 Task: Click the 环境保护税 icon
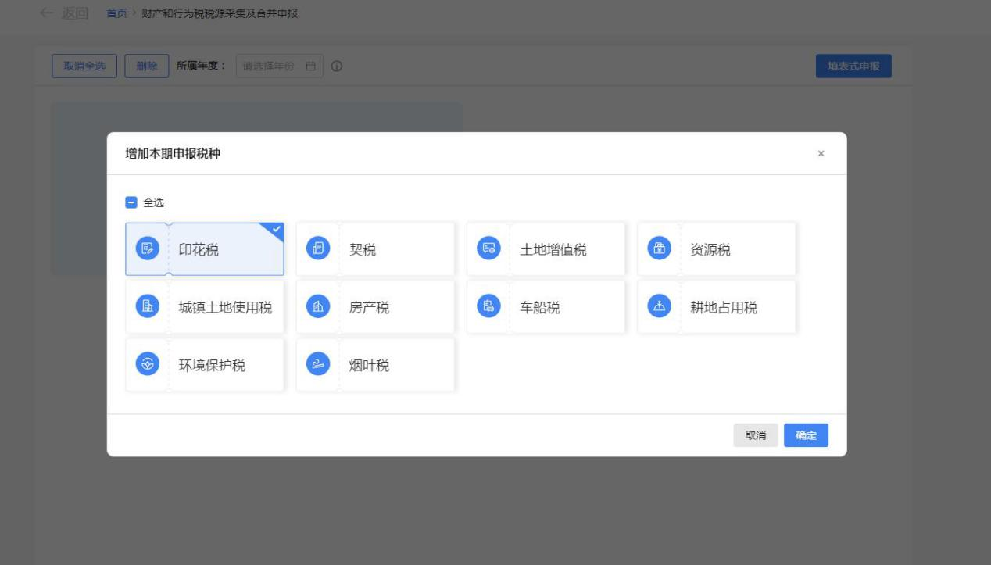(x=147, y=365)
